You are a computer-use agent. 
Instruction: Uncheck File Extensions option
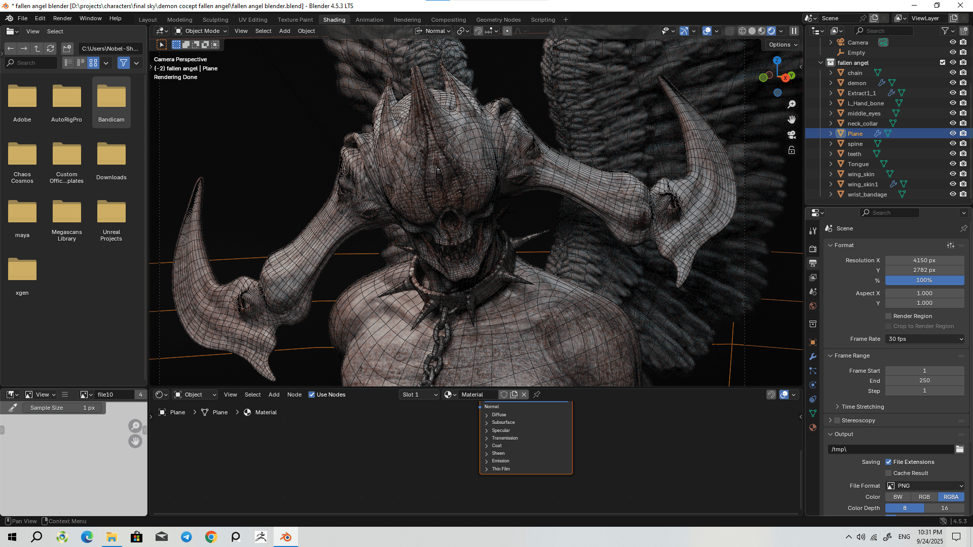point(888,462)
